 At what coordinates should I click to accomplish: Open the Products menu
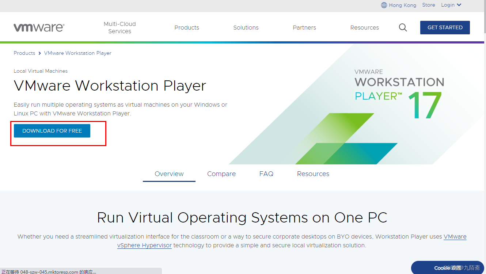187,27
